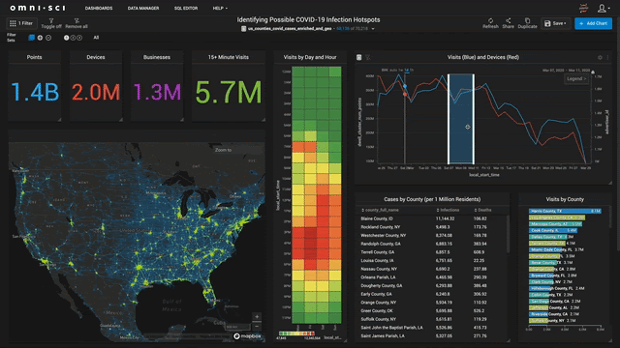620x348 pixels.
Task: Set line chart bin to auto
Action: point(393,71)
